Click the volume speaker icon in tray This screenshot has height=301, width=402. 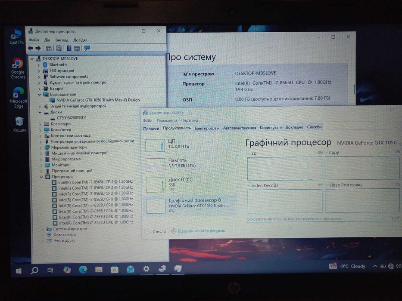click(x=398, y=266)
